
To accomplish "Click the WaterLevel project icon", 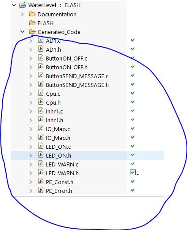I will point(23,5).
